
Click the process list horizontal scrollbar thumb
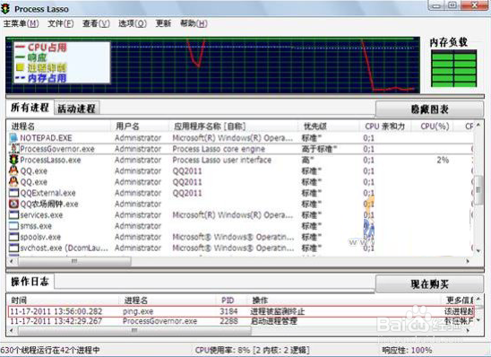[74, 261]
